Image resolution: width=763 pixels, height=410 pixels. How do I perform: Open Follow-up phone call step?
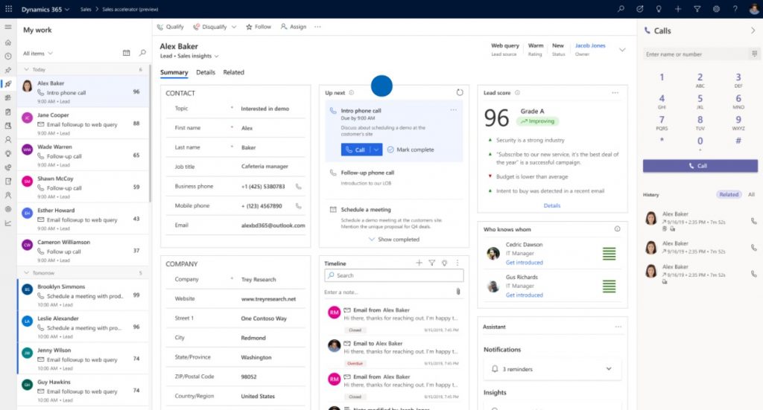(393, 177)
